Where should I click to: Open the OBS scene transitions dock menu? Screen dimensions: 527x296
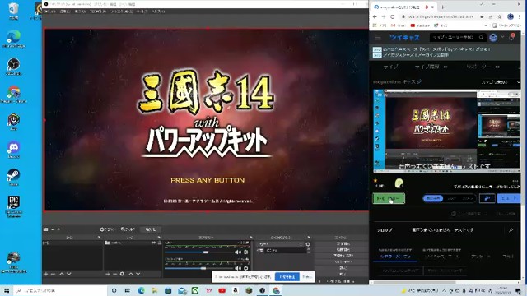pyautogui.click(x=309, y=238)
